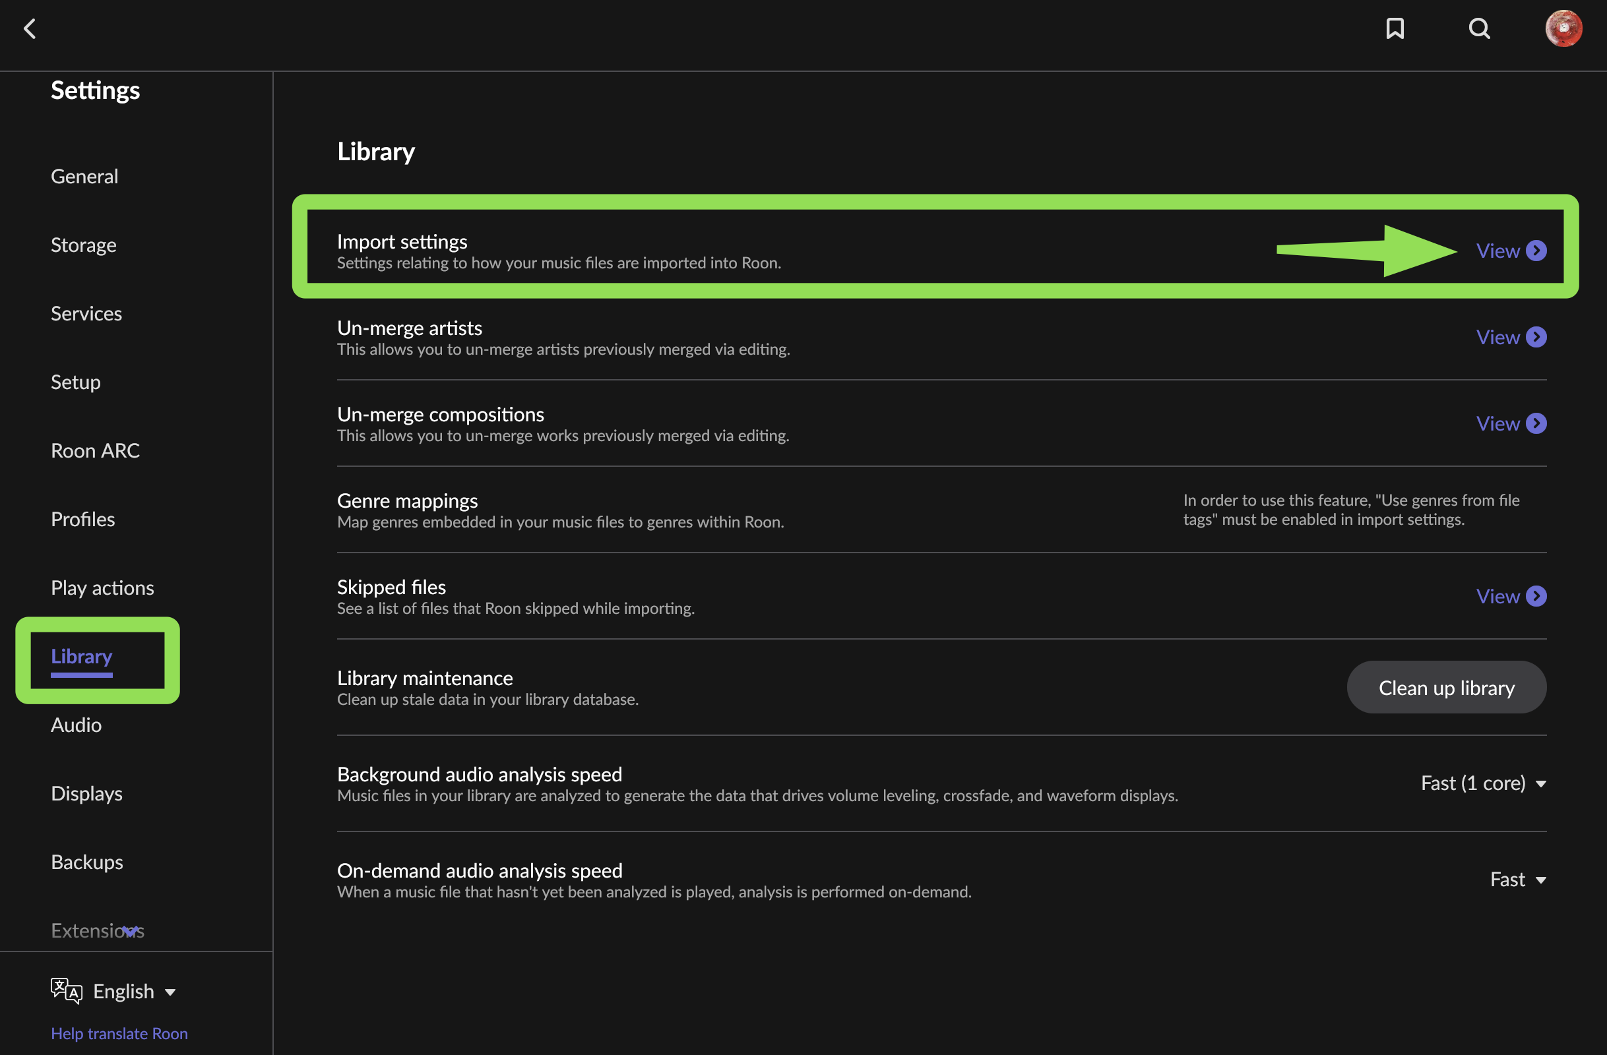Click the Import settings View arrow icon
The width and height of the screenshot is (1607, 1055).
point(1537,251)
